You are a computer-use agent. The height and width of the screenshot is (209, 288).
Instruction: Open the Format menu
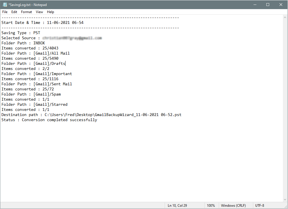point(26,12)
